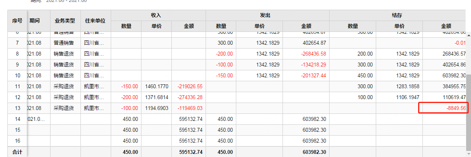Click the 期间 column header
This screenshot has height=157, width=471.
click(34, 21)
